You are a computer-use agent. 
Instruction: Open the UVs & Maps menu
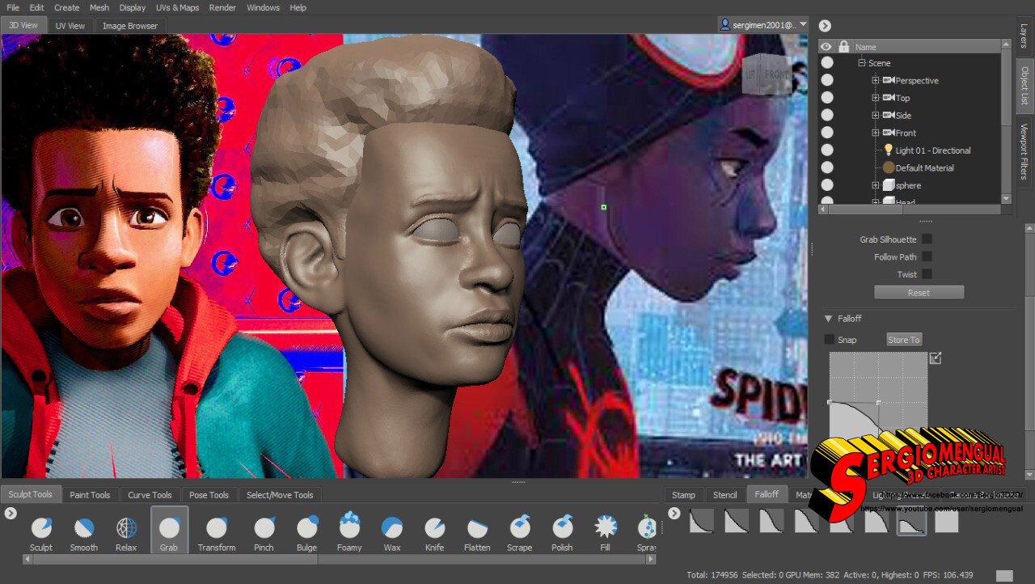(177, 7)
